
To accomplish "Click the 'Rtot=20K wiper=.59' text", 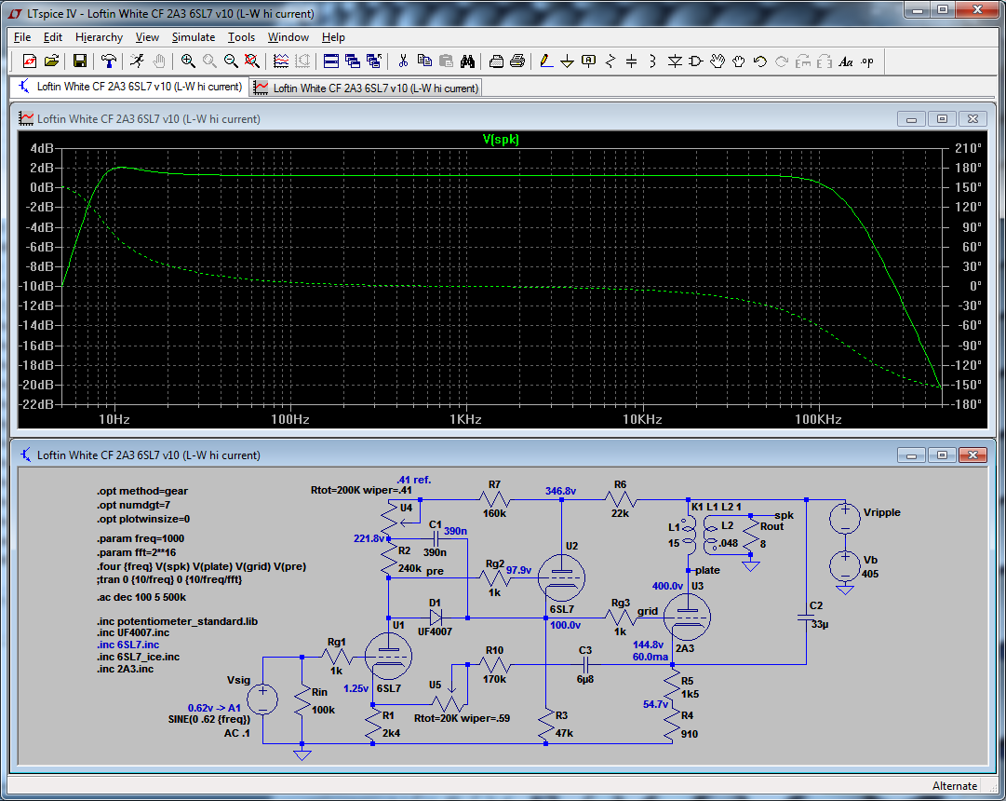I will [462, 718].
